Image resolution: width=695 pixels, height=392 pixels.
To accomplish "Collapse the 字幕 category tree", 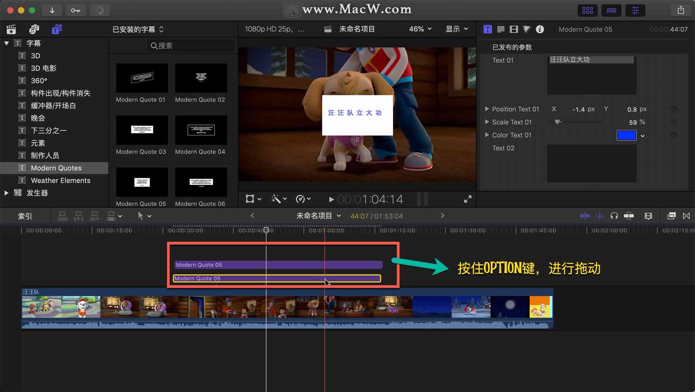I will [7, 43].
